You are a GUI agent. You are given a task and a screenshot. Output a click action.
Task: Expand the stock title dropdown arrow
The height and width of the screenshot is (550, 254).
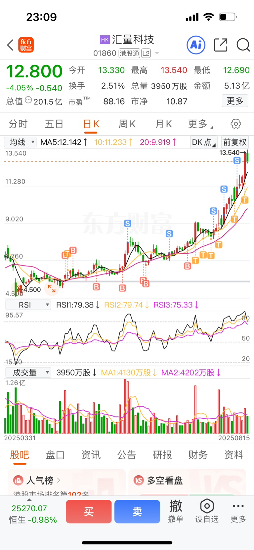point(157,53)
